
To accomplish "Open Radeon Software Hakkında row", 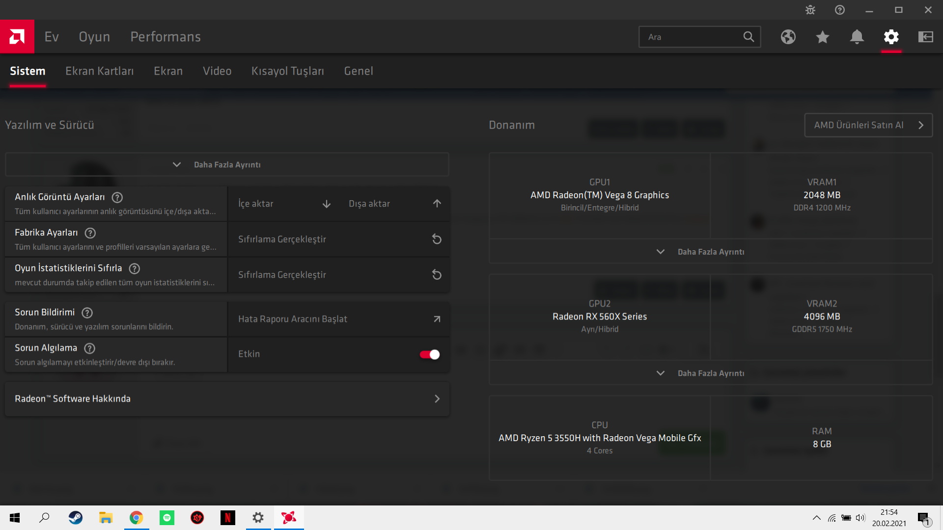I will (x=227, y=399).
